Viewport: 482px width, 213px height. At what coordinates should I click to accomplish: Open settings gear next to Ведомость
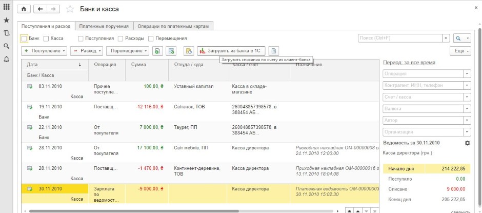(x=467, y=143)
